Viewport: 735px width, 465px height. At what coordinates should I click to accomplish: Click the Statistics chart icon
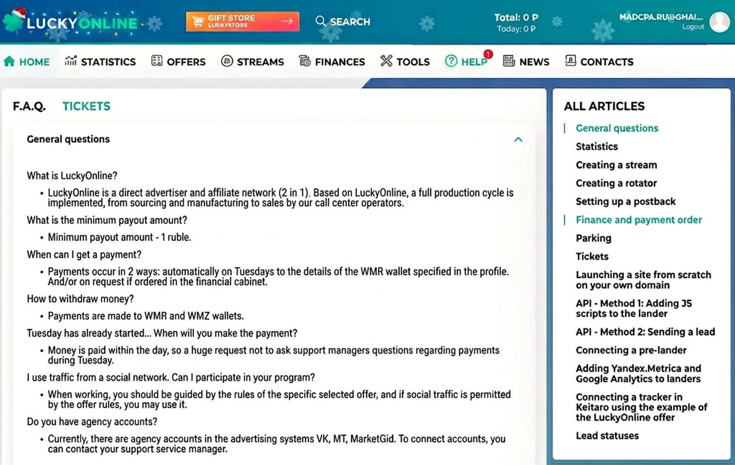click(71, 61)
